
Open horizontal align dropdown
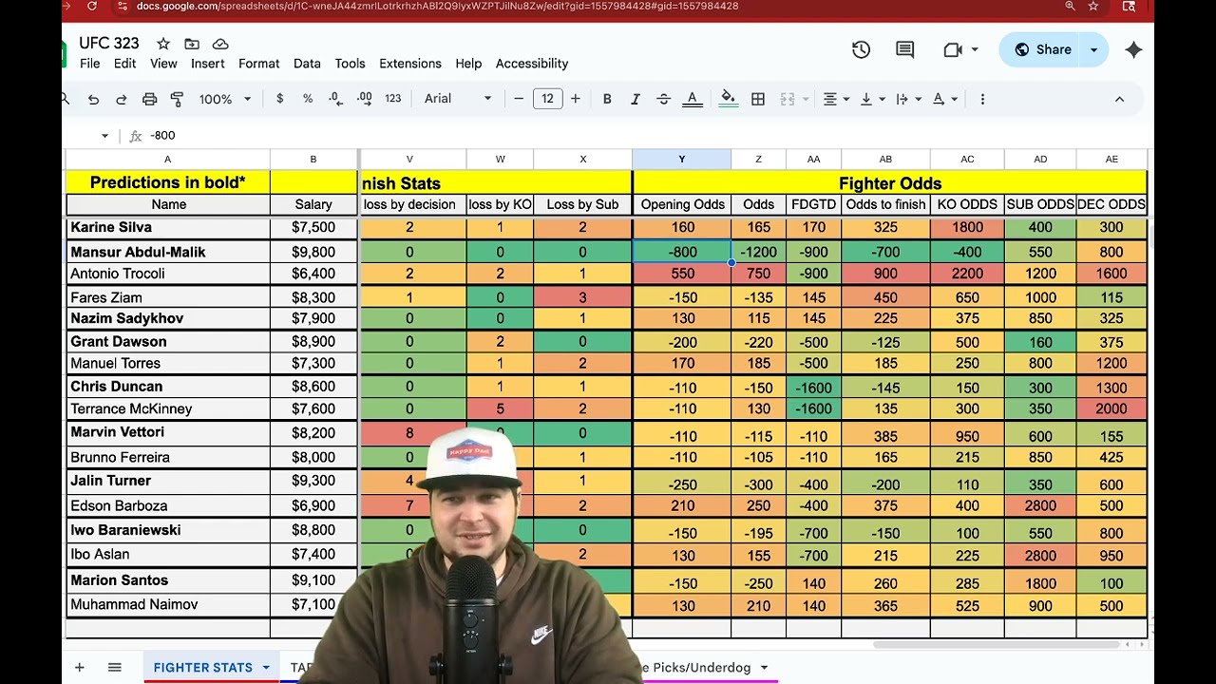(x=835, y=99)
